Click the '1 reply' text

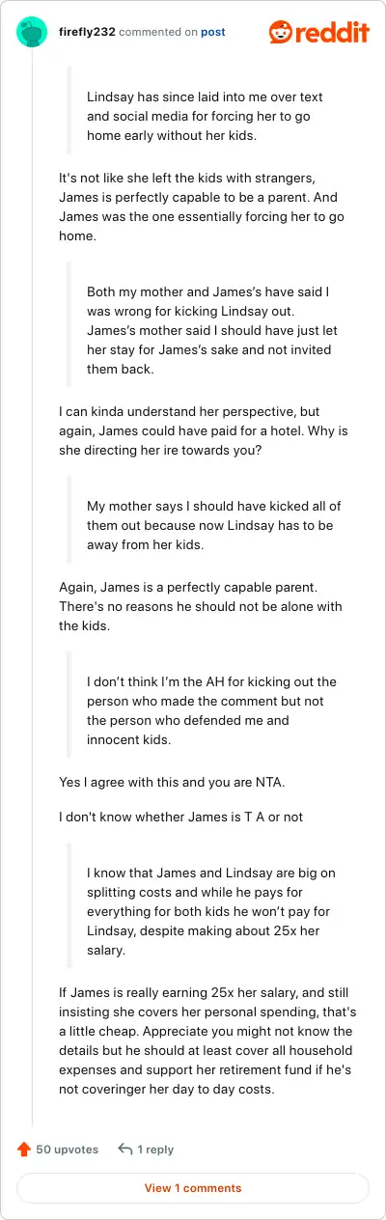tap(155, 1150)
